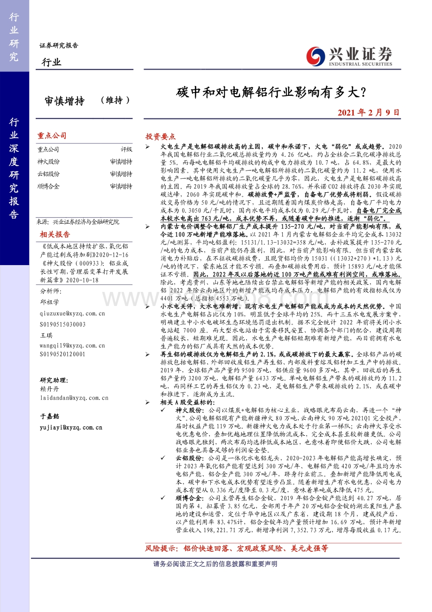Click the sidebar label 行业深度研究报告
This screenshot has width=432, height=612.
14,169
